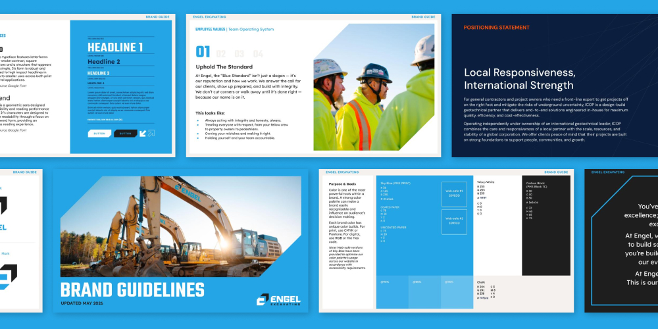Select the HEADLINE 3 sample text
Image resolution: width=658 pixels, height=329 pixels.
point(98,73)
